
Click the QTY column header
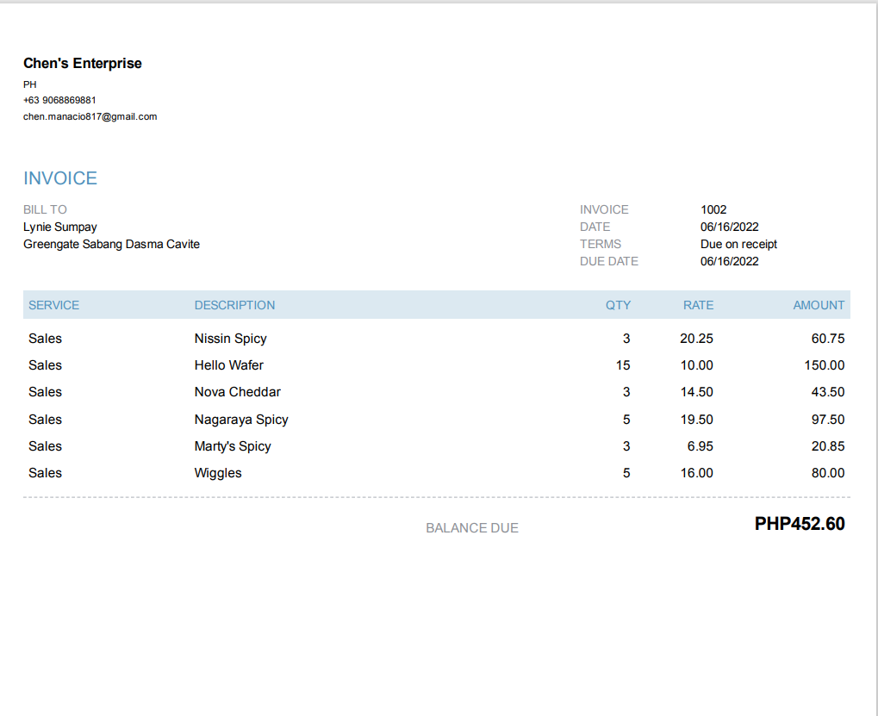click(618, 305)
